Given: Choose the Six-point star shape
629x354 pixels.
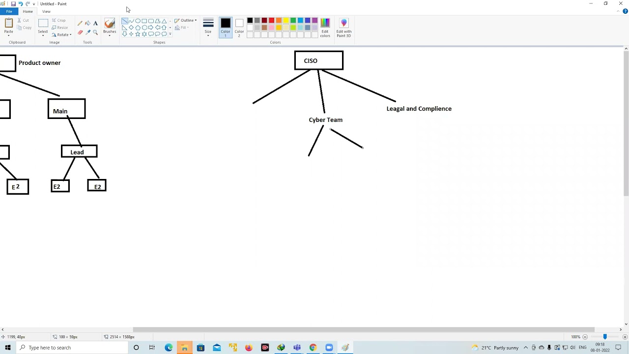Looking at the screenshot, I should [144, 34].
